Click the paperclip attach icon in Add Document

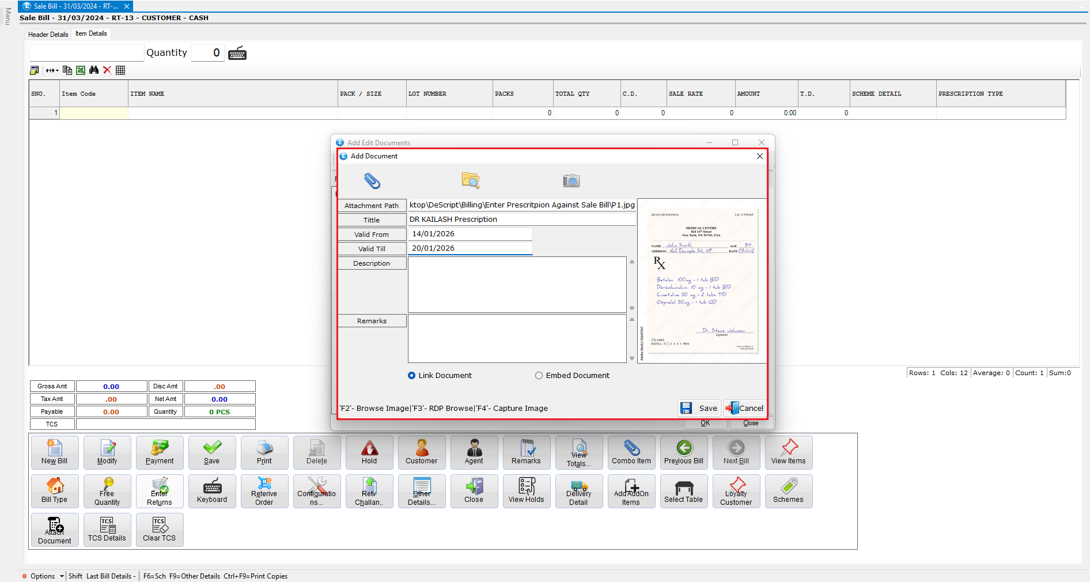[372, 181]
